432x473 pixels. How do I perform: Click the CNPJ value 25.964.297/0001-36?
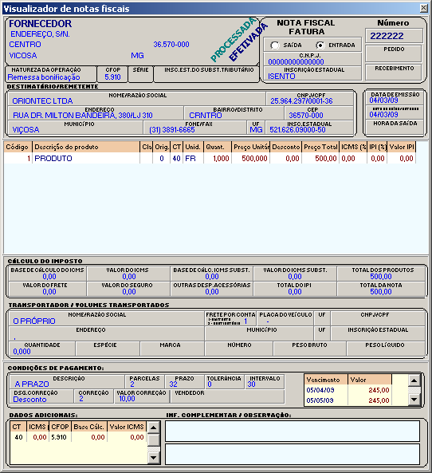(301, 101)
